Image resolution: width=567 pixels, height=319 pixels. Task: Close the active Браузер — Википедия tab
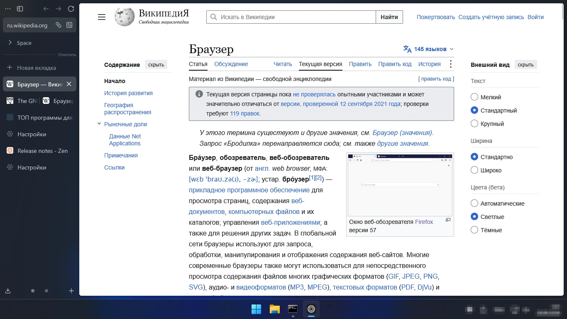69,84
